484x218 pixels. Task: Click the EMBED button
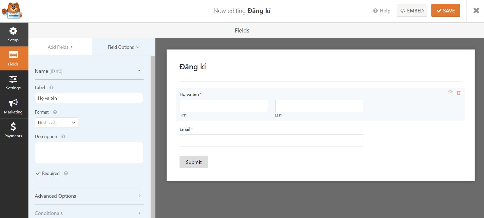[x=412, y=11]
